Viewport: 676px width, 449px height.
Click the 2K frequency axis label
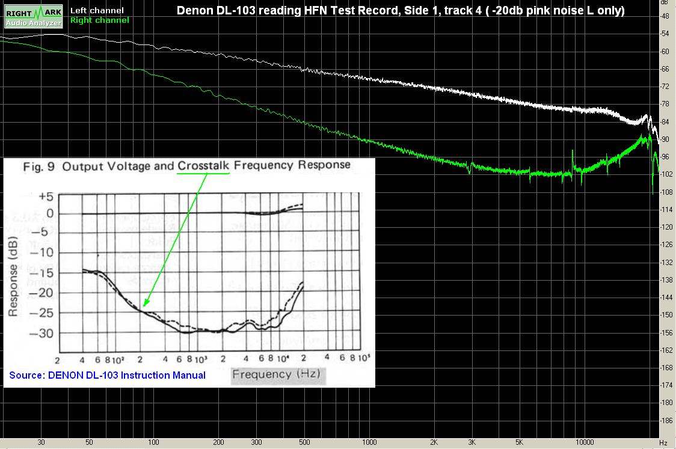[434, 442]
